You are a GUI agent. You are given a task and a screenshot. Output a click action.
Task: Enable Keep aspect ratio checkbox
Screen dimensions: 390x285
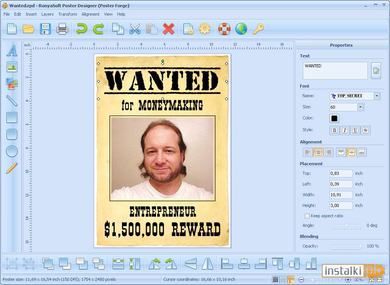pos(307,216)
